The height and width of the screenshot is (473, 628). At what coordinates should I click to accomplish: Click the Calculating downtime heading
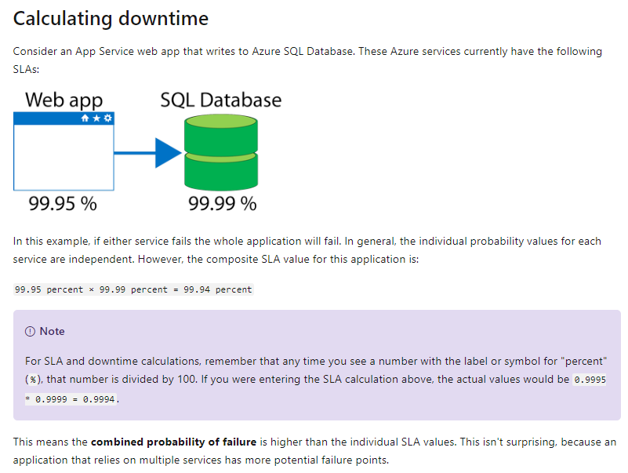111,19
